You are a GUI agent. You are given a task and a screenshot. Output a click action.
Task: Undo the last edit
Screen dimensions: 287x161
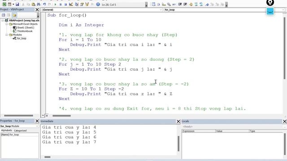44,4
